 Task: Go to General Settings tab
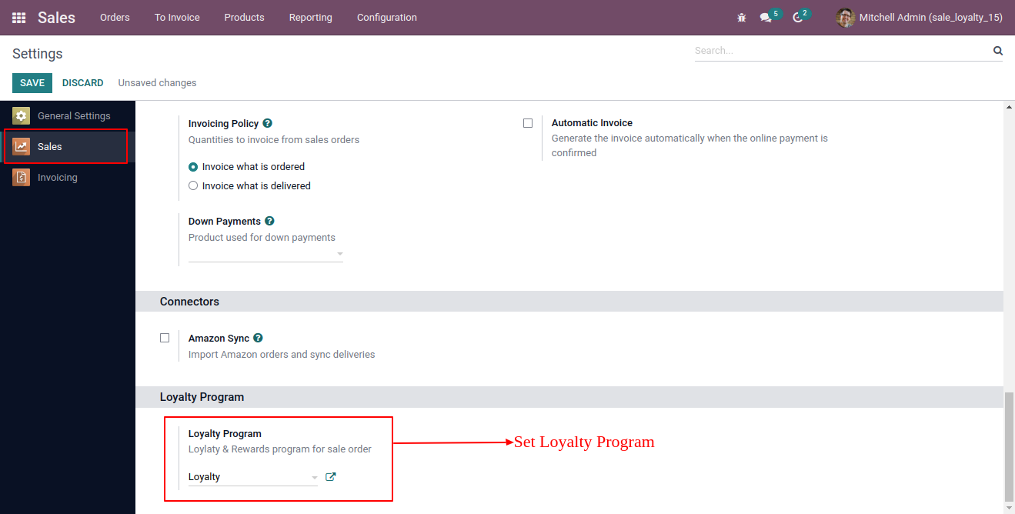(68, 115)
